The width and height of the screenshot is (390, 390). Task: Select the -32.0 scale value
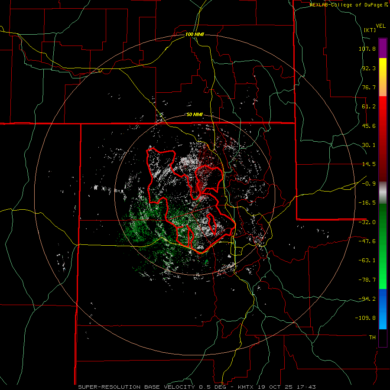[367, 222]
